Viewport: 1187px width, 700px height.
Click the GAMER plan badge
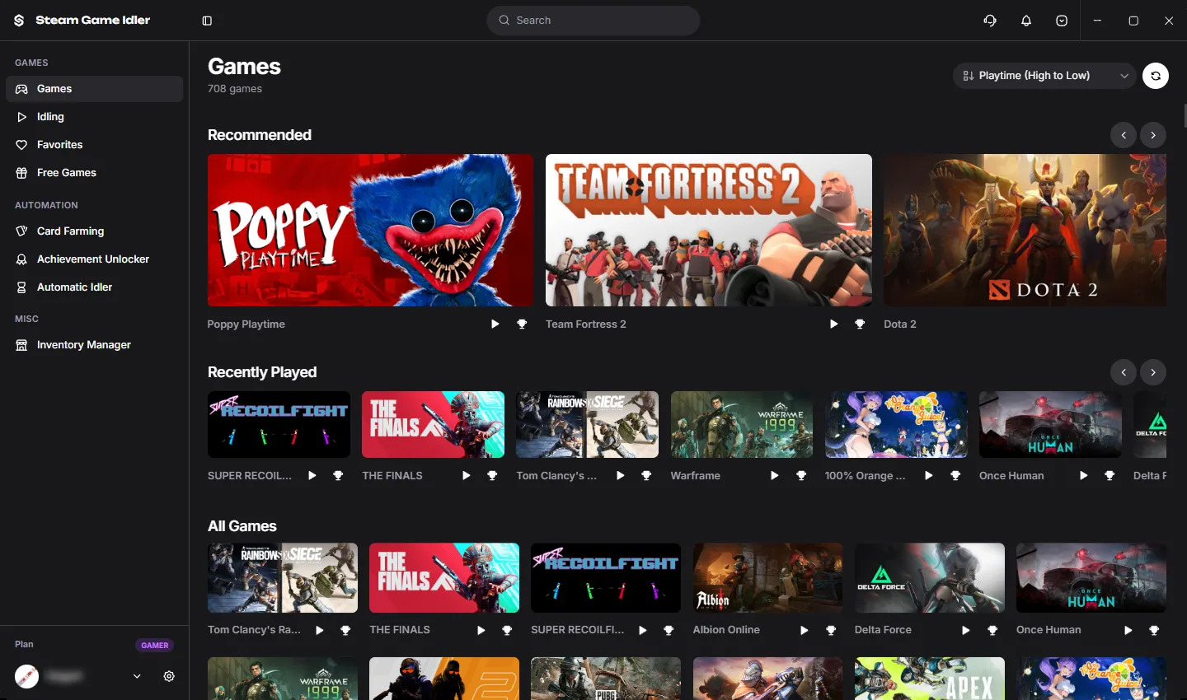point(154,646)
